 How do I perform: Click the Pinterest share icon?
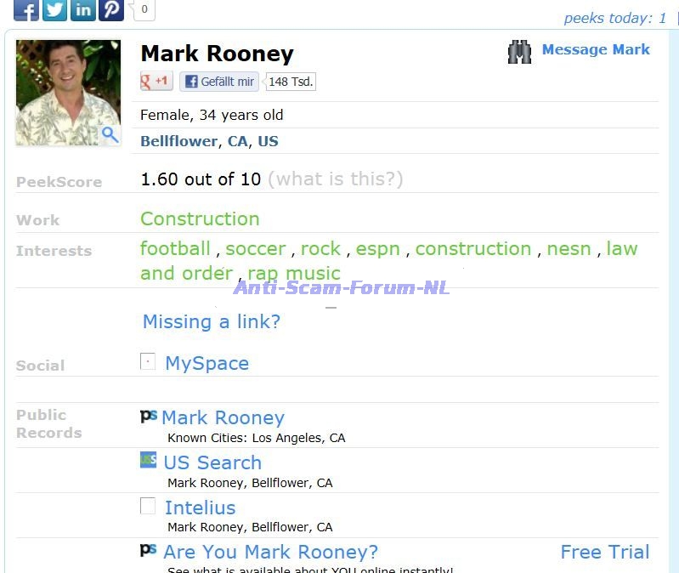(x=111, y=9)
